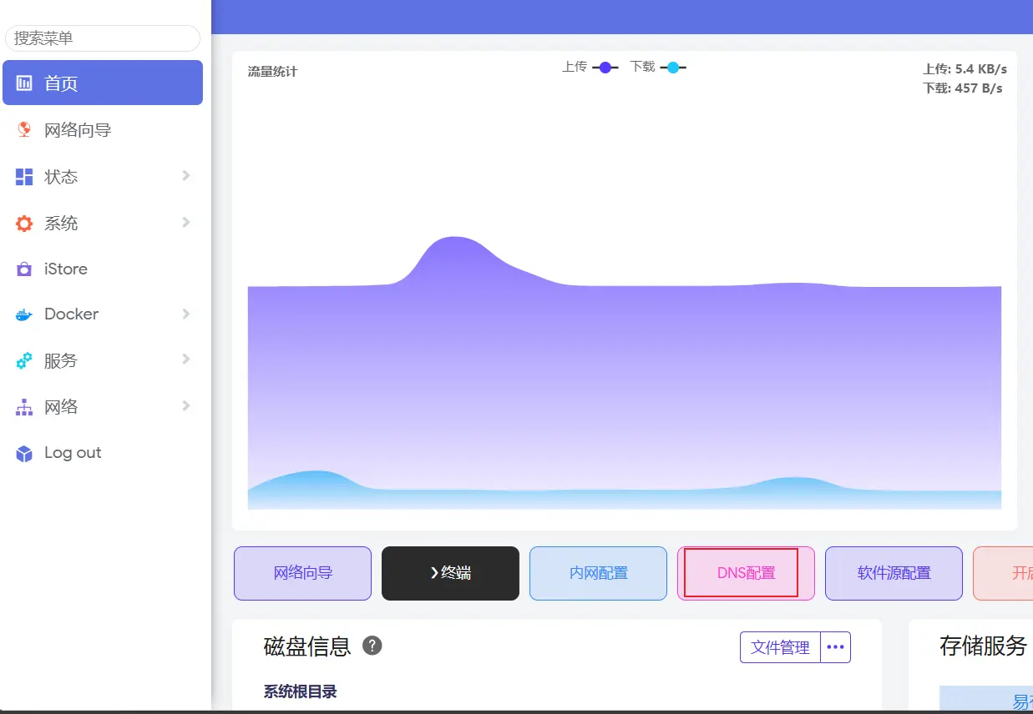Click the help question mark beside 磁盘信息
Viewport: 1033px width, 714px height.
pos(372,646)
